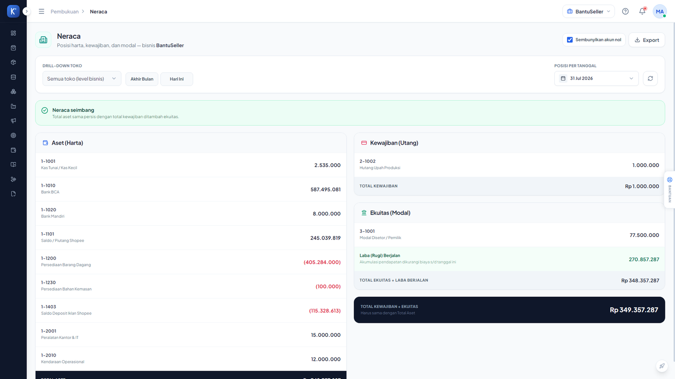This screenshot has height=379, width=675.
Task: Open the BantuSeller business dropdown
Action: tap(588, 11)
